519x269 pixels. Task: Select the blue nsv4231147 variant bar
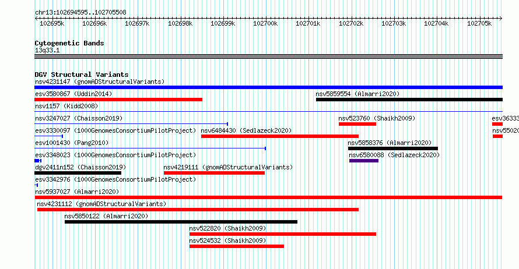pos(268,87)
